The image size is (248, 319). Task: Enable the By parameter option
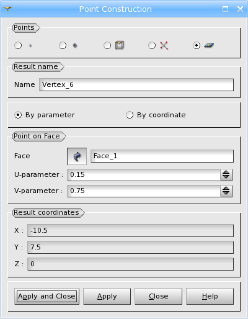[x=18, y=115]
